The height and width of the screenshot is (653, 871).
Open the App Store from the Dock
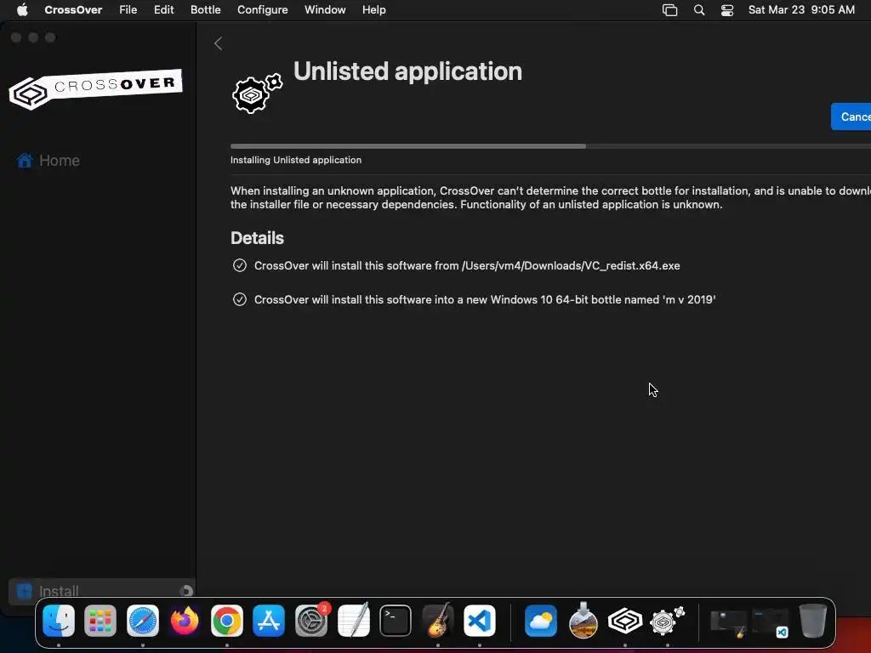(x=269, y=621)
